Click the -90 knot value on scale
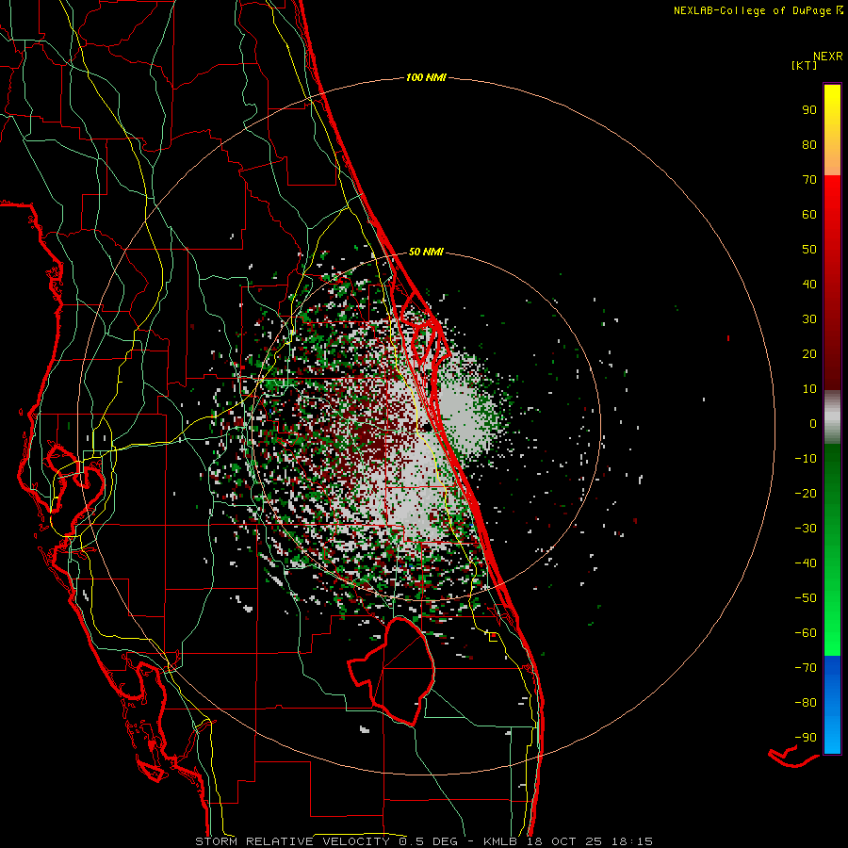This screenshot has width=848, height=848. click(x=806, y=738)
